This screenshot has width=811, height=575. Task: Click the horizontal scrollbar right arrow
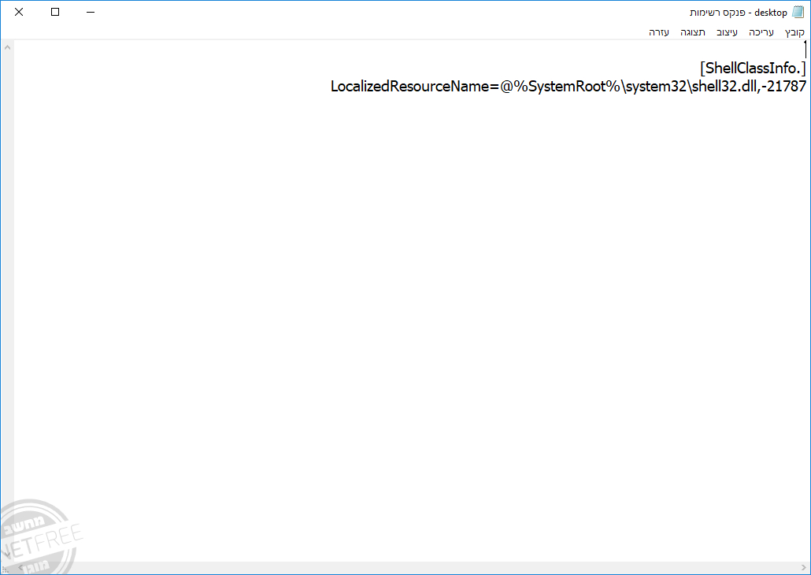(x=804, y=568)
